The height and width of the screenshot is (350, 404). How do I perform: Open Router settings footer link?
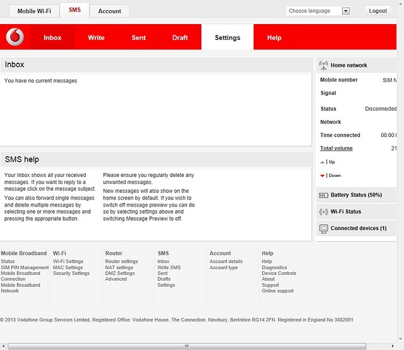[x=121, y=262]
